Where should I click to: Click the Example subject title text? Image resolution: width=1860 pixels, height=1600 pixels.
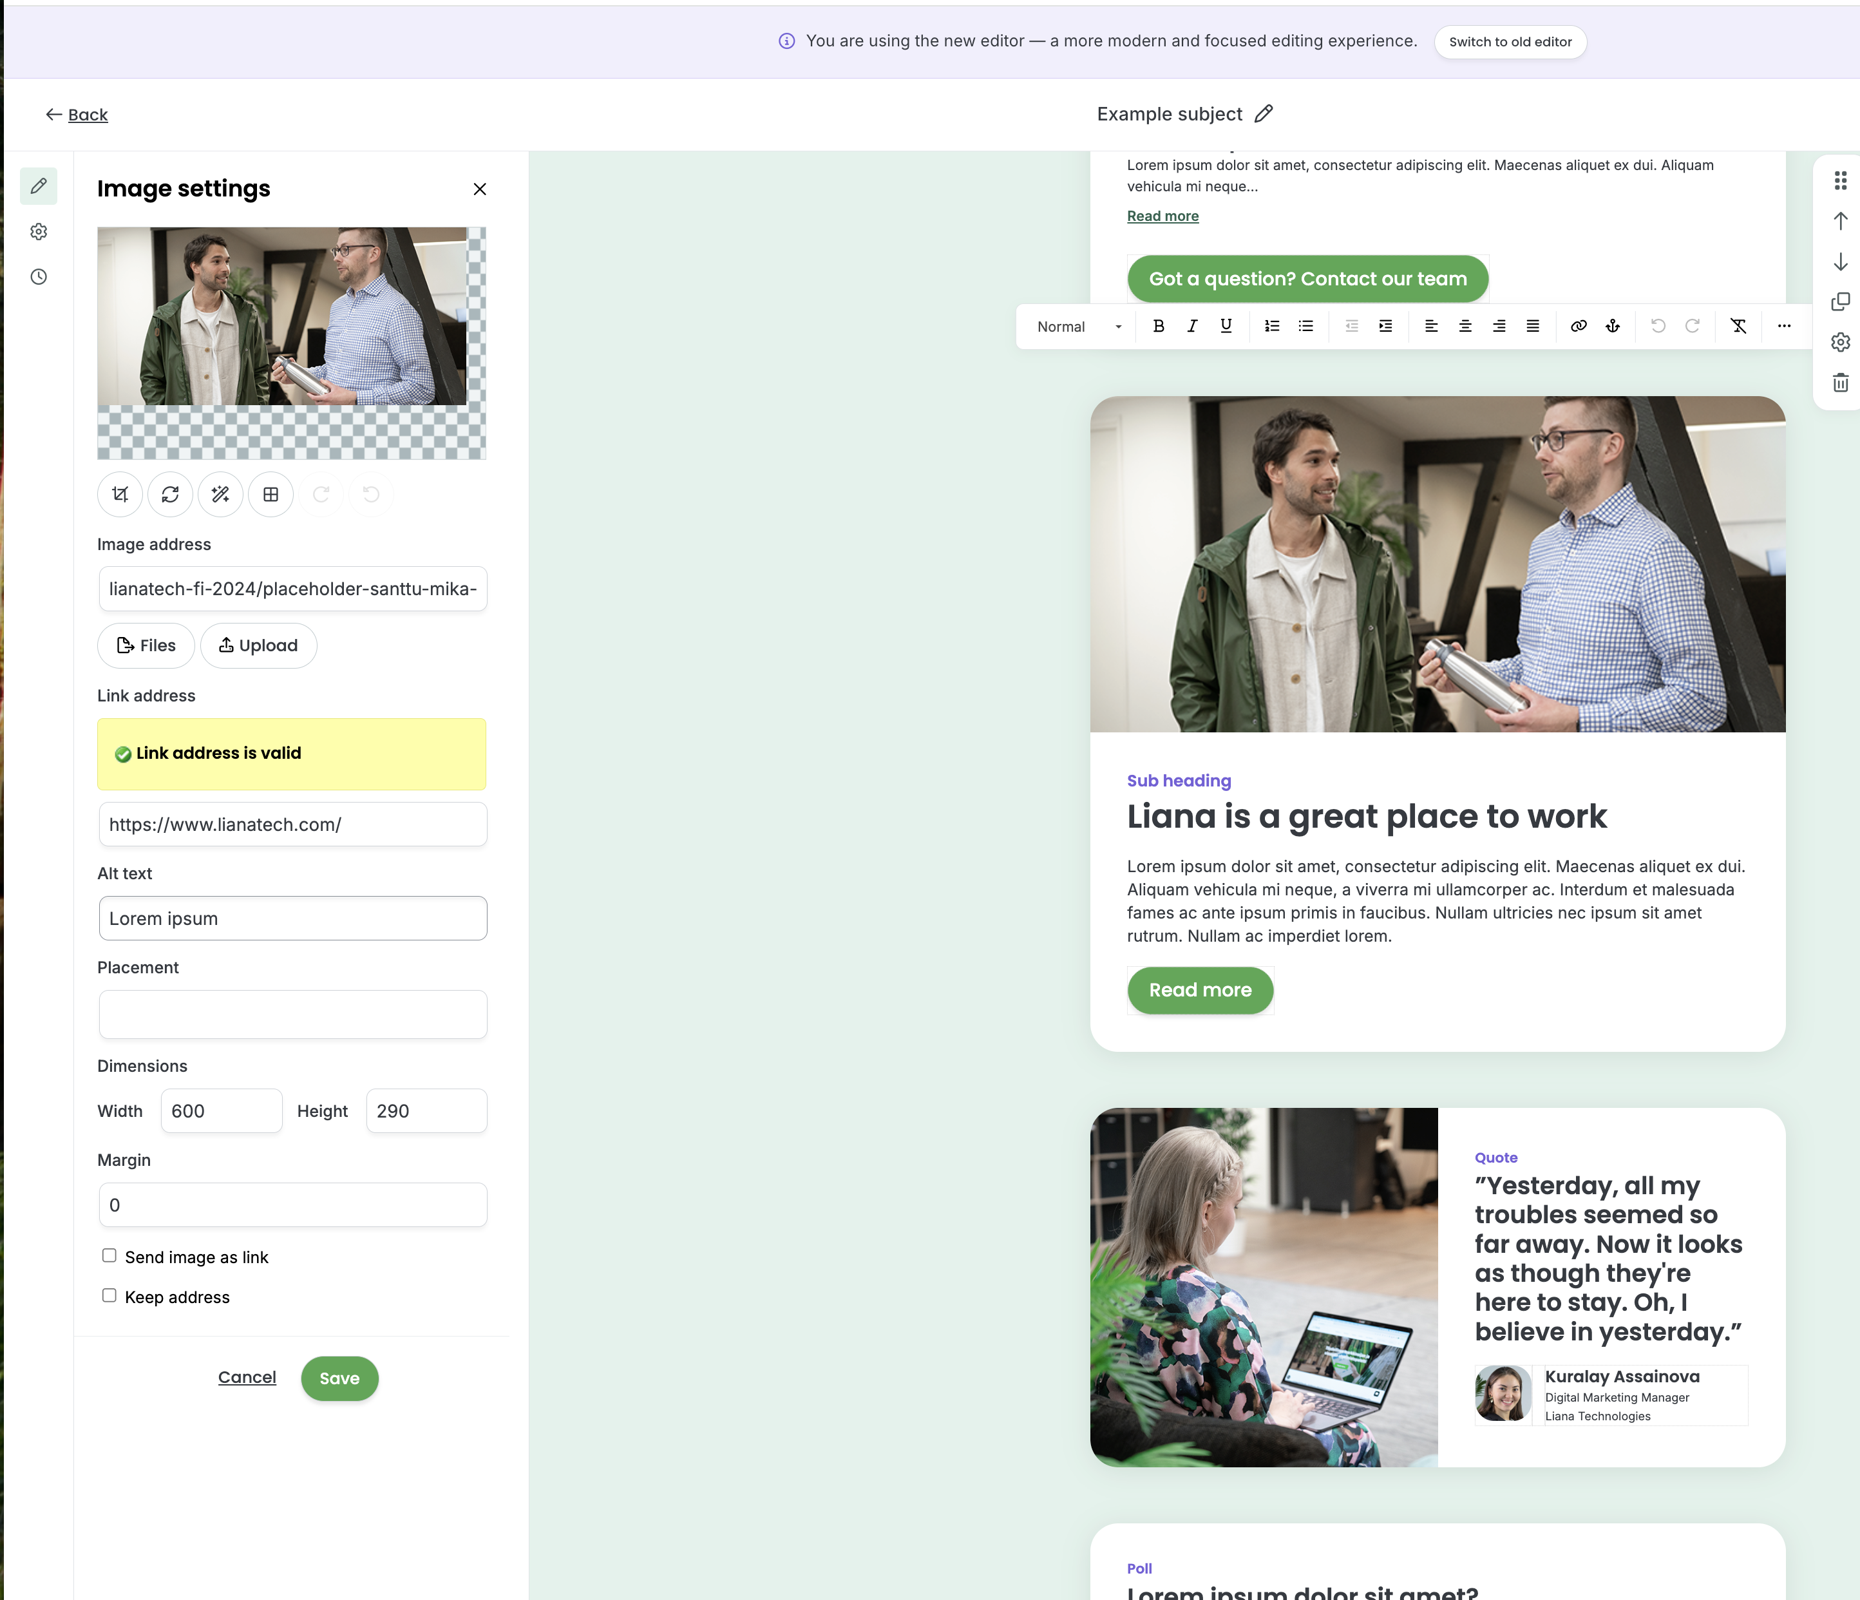1170,114
